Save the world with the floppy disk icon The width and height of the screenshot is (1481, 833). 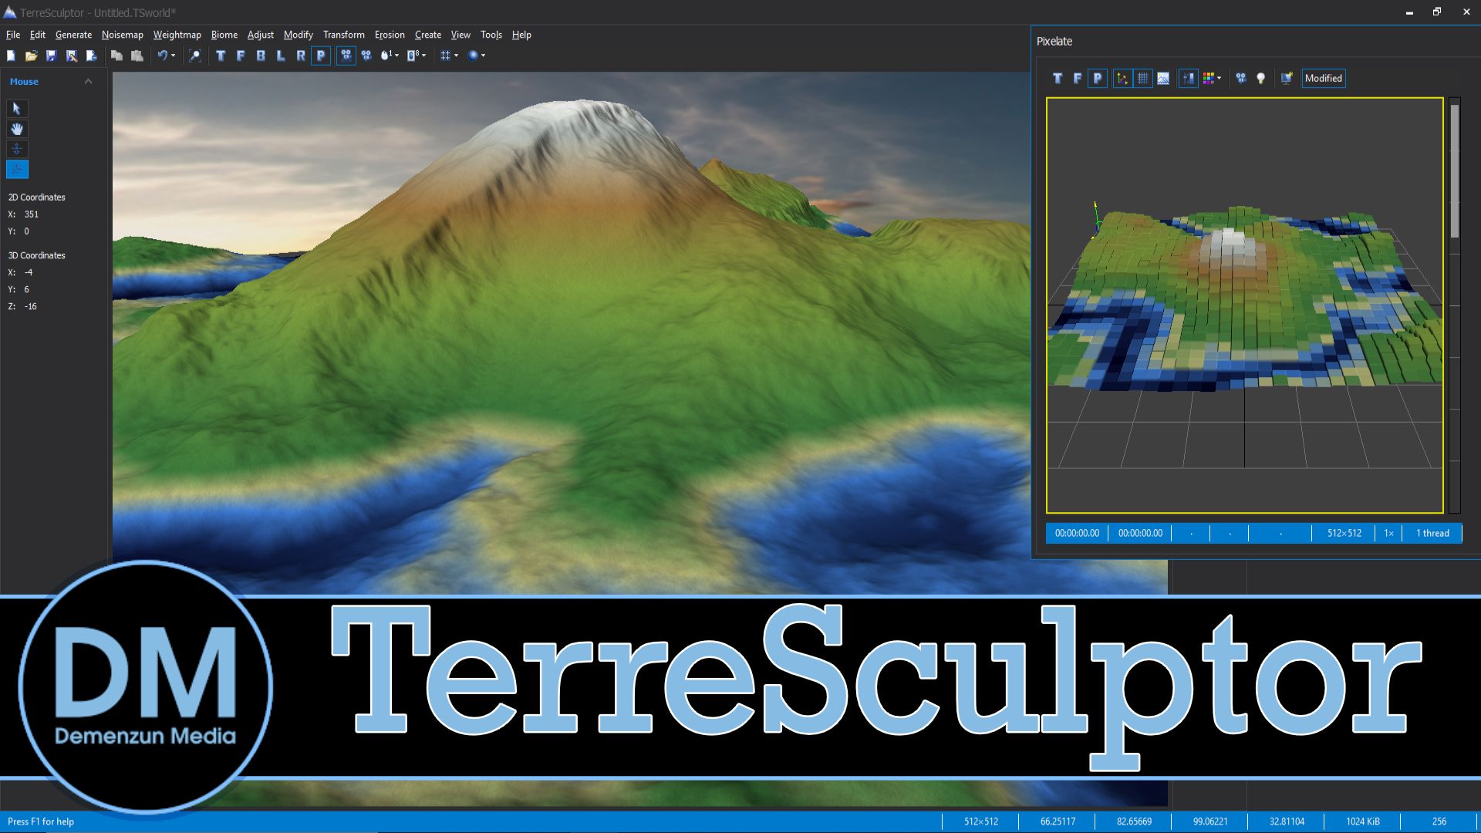[51, 56]
